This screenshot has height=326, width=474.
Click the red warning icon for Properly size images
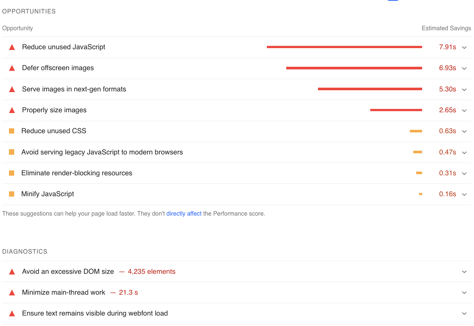12,110
